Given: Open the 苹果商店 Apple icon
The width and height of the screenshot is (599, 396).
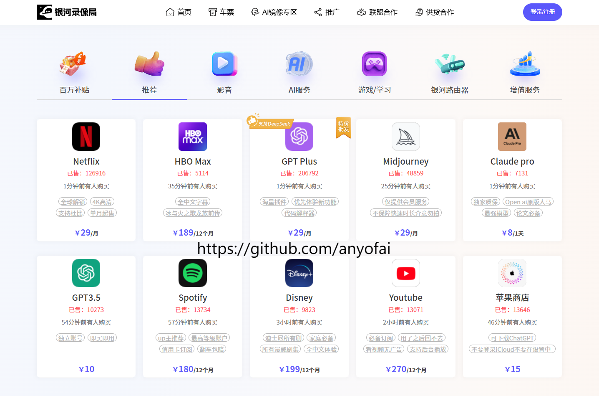Looking at the screenshot, I should tap(512, 273).
